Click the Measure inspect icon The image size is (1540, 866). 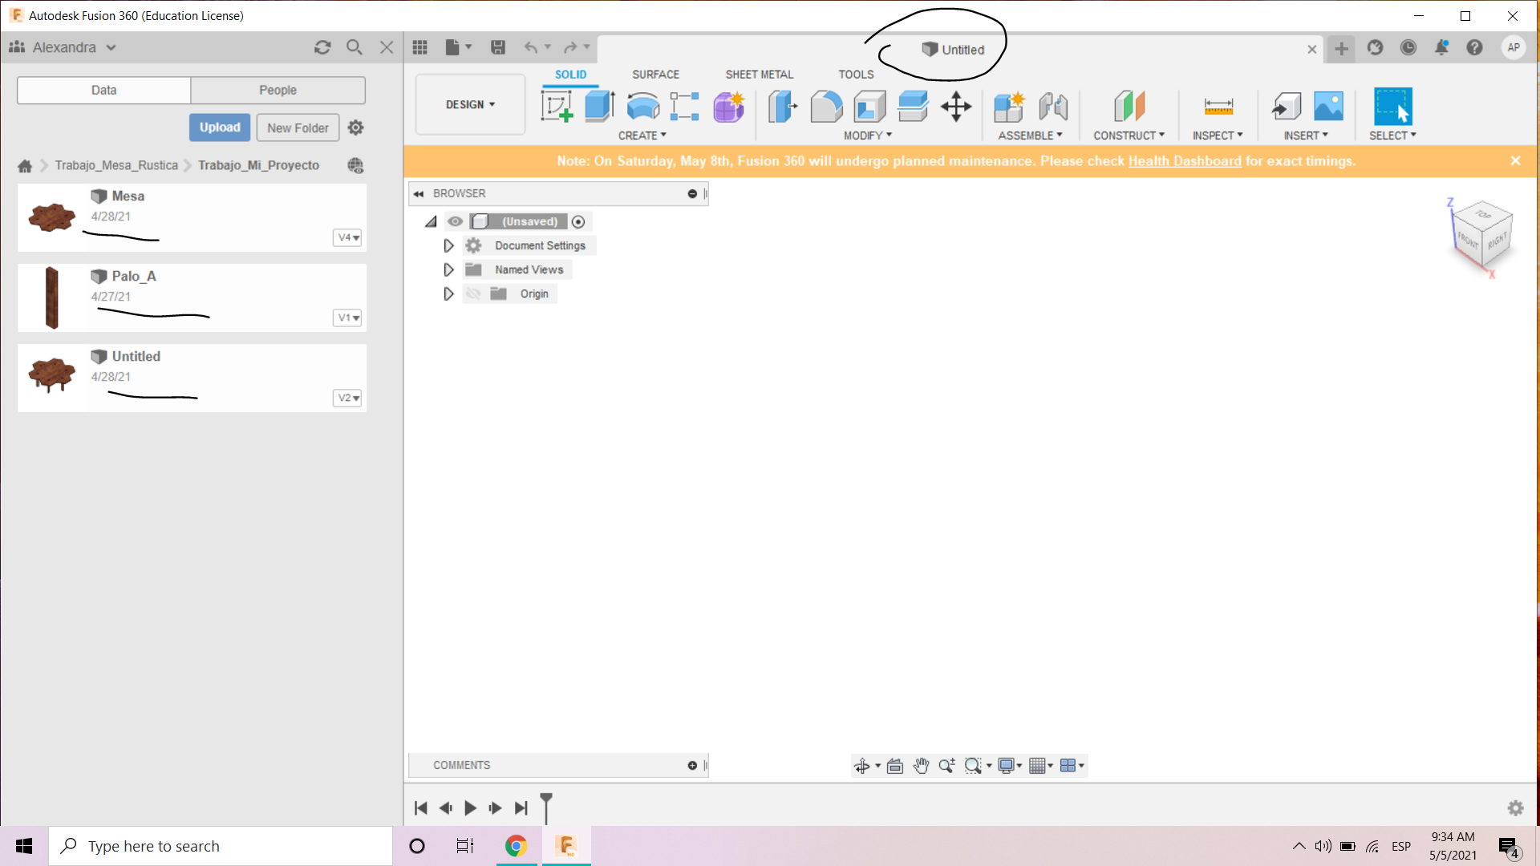point(1218,106)
